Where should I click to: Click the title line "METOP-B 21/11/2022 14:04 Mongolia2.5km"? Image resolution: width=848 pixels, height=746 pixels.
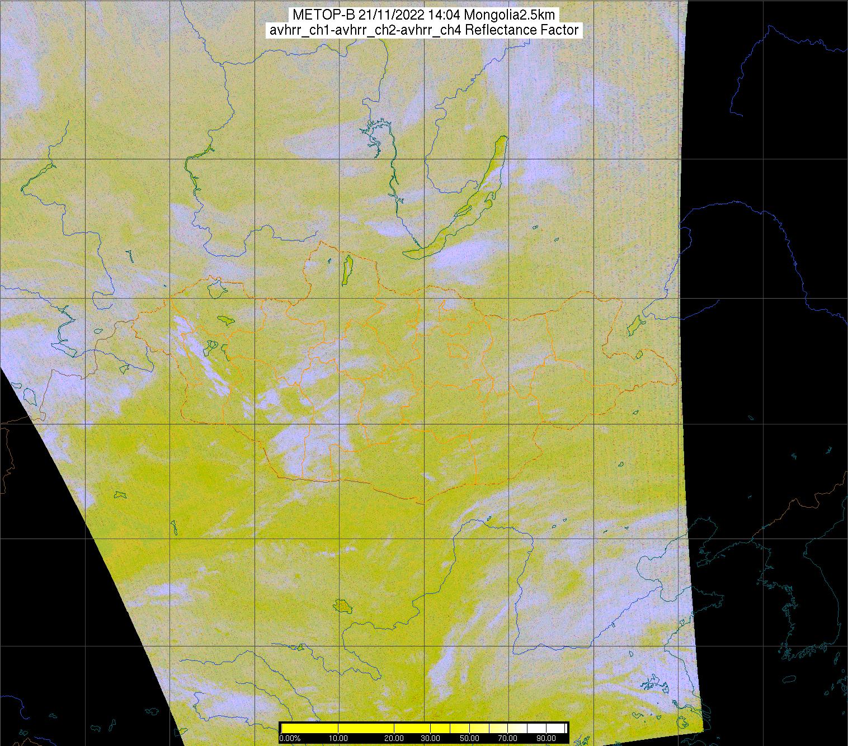coord(424,15)
